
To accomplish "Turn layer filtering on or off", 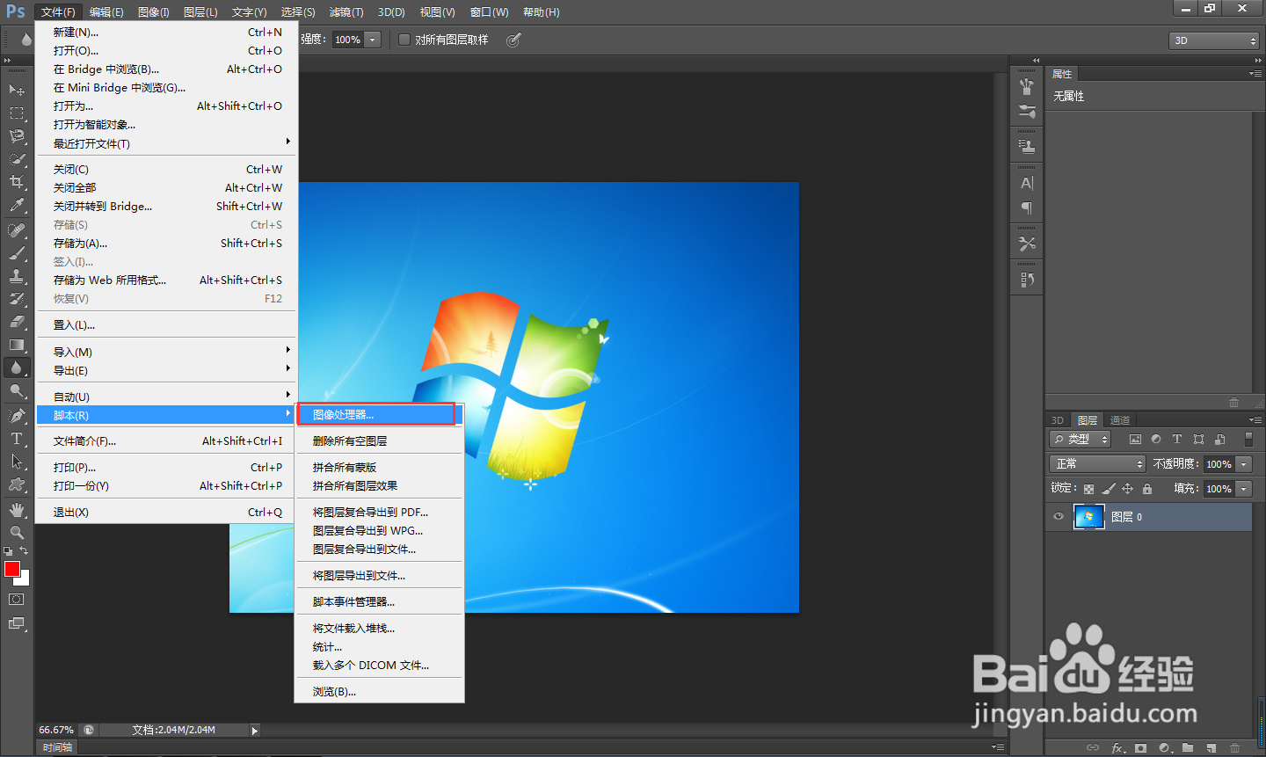I will coord(1248,439).
